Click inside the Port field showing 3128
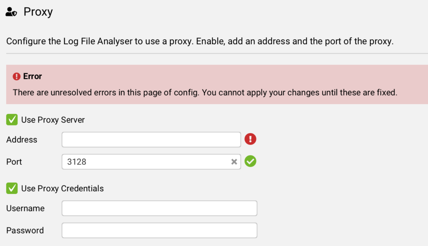Image resolution: width=428 pixels, height=246 pixels. click(151, 162)
